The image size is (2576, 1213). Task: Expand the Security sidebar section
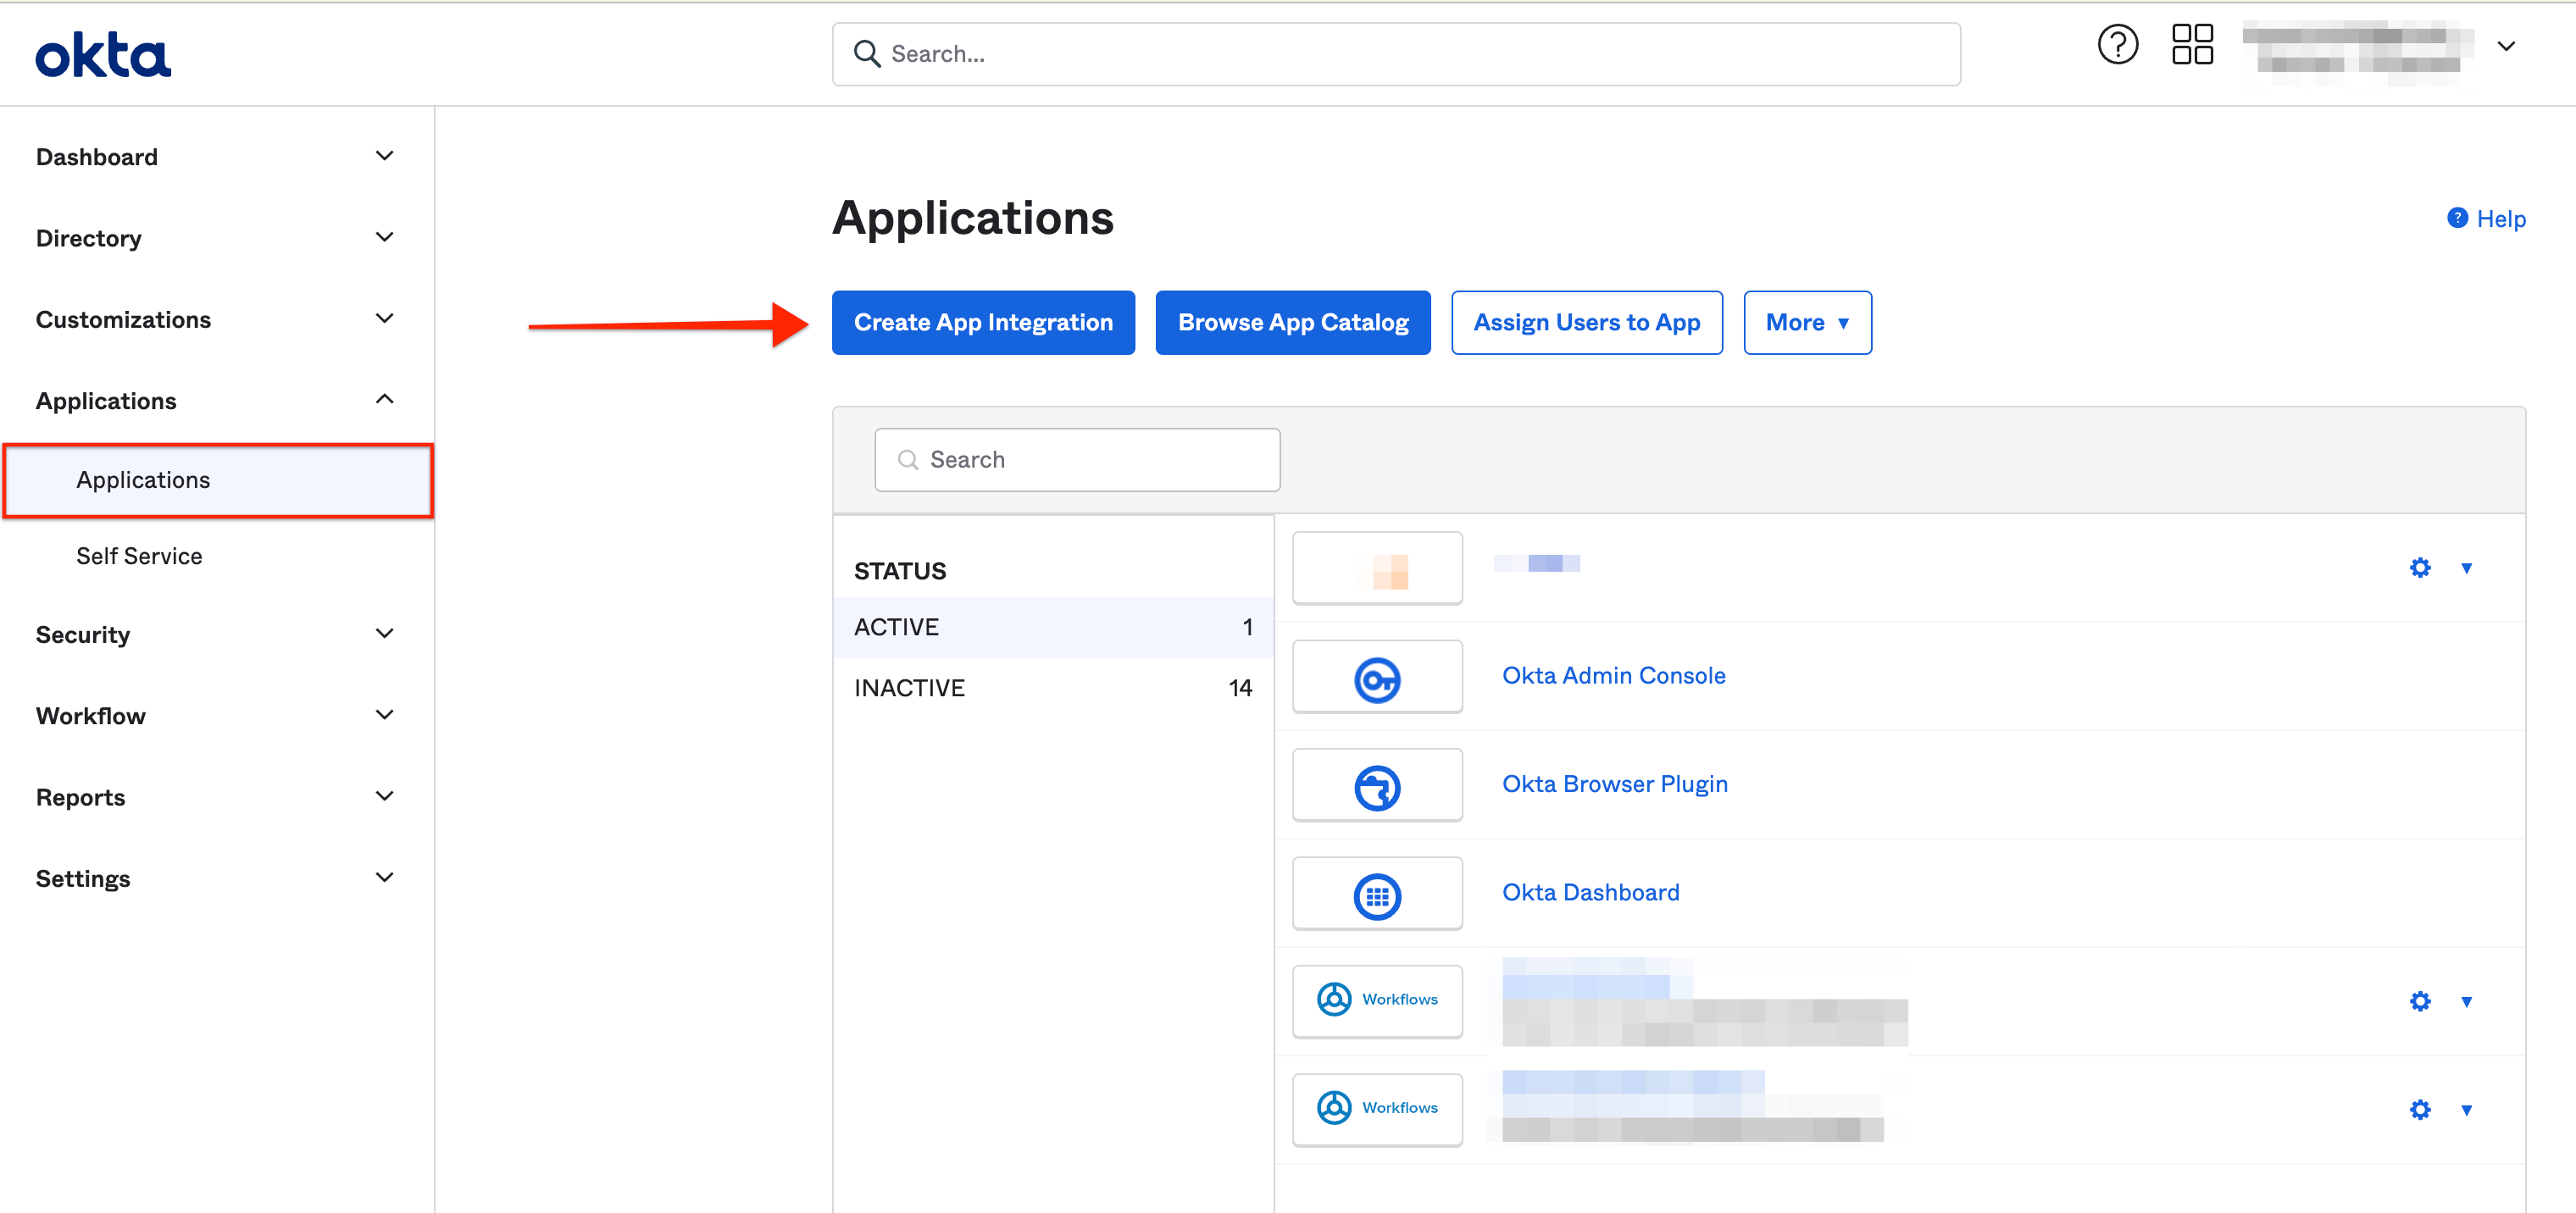pos(384,633)
